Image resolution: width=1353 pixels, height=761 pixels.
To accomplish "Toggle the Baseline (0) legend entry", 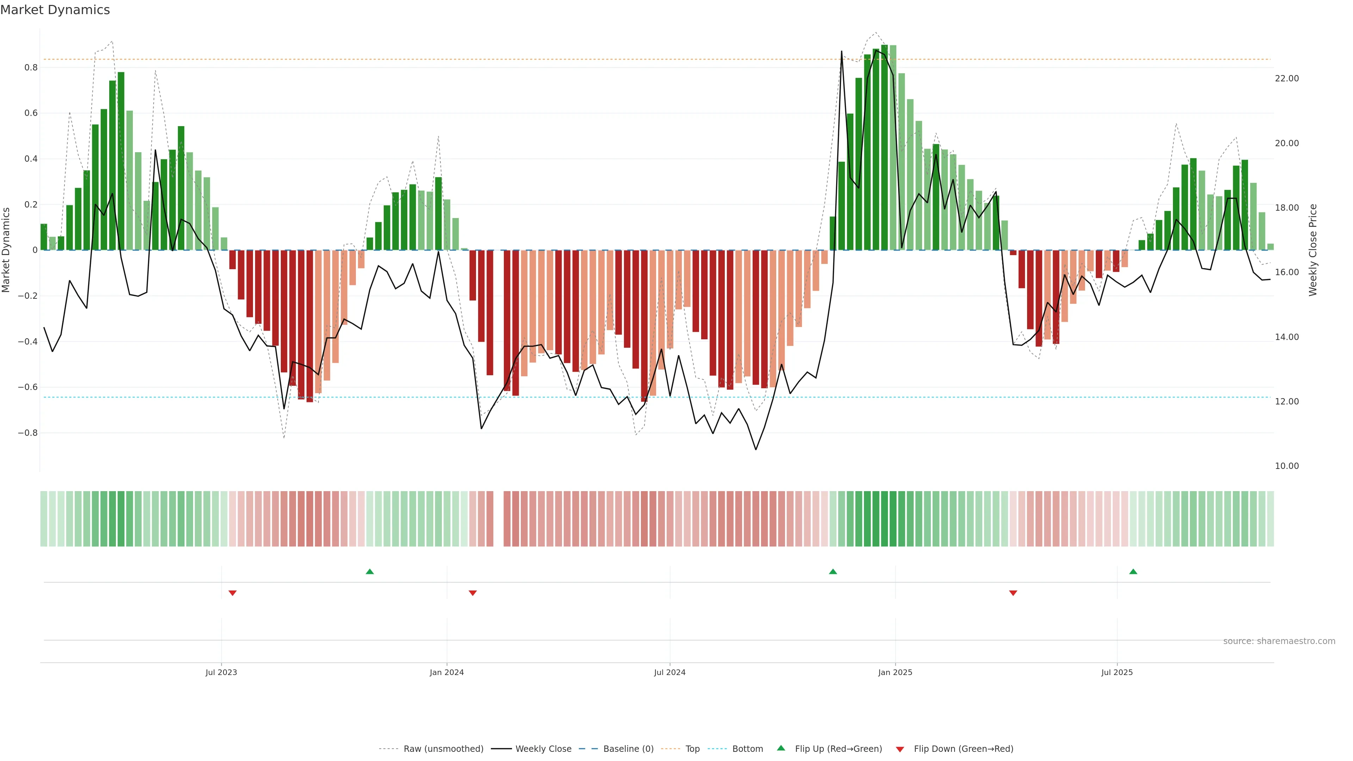I will point(628,749).
